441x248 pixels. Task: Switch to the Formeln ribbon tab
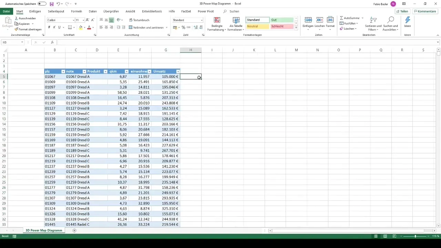[76, 11]
